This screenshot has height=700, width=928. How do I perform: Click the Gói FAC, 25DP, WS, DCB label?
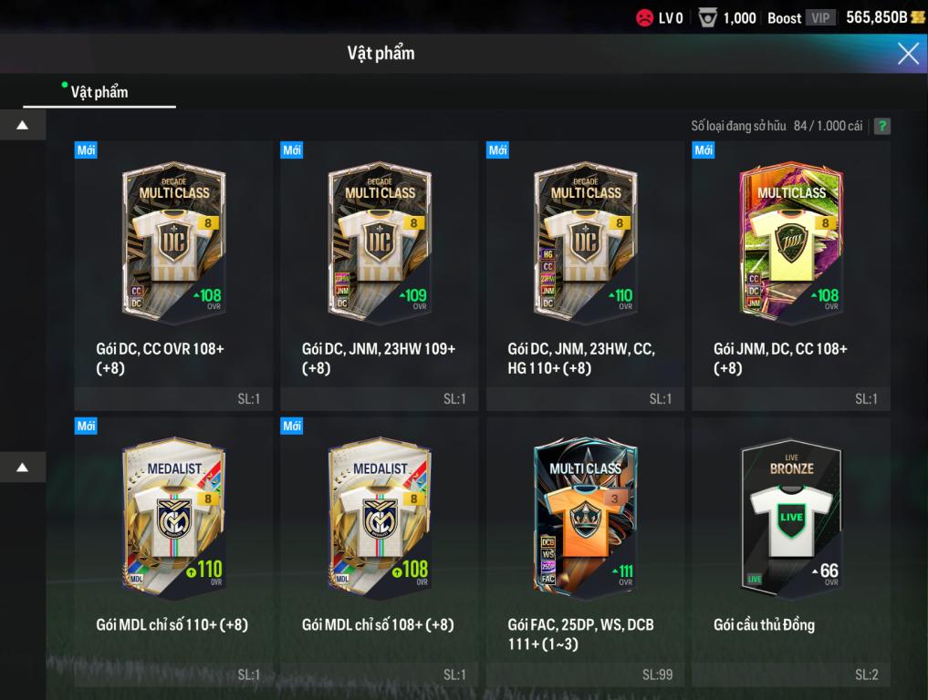(580, 625)
